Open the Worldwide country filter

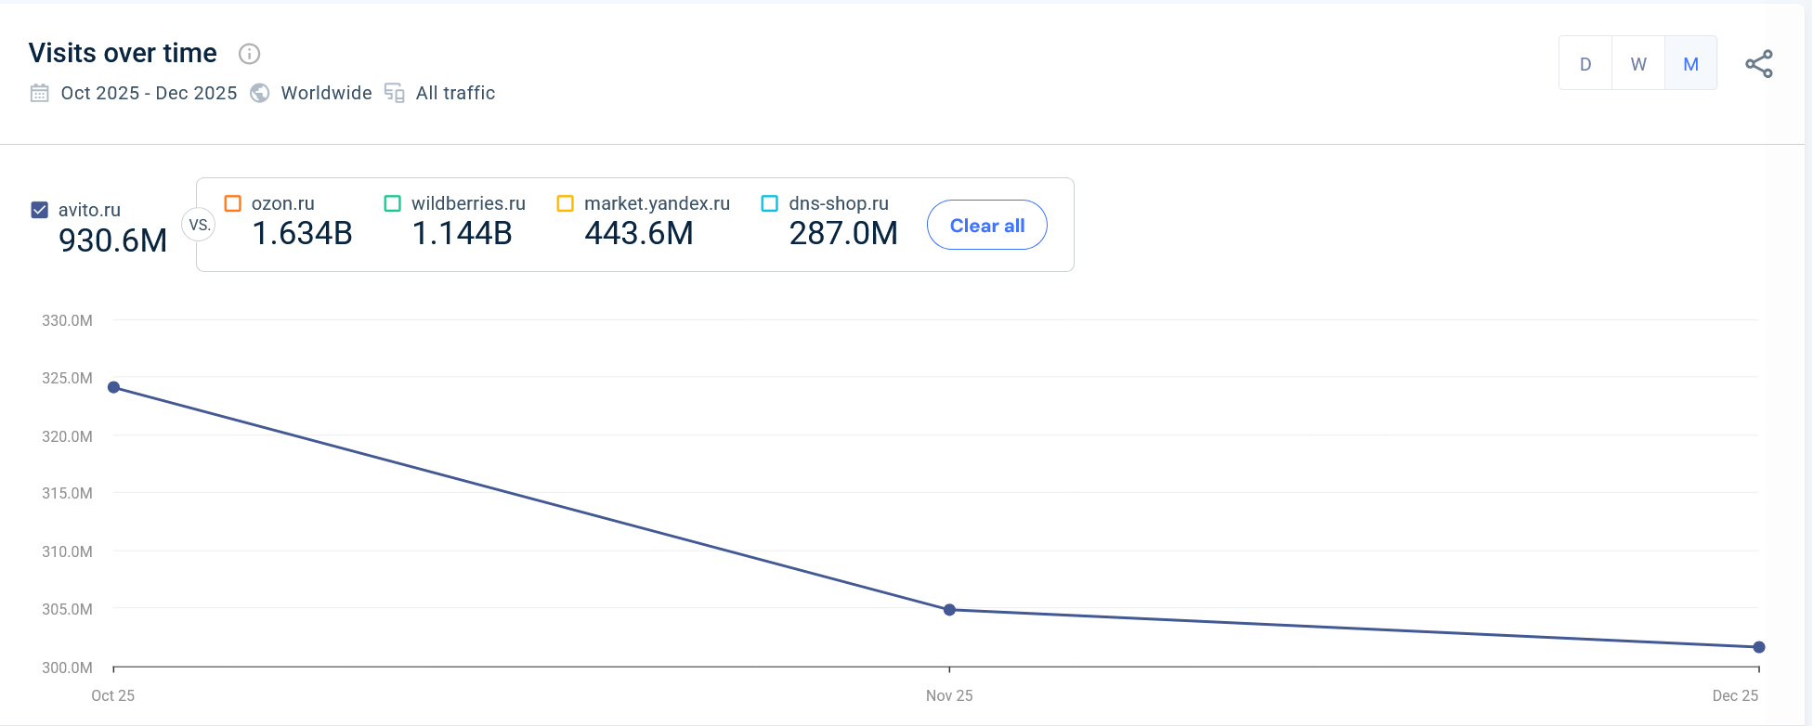(326, 93)
